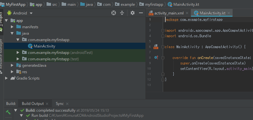Fold the onCreate function on line 8
Image resolution: width=253 pixels, height=120 pixels.
[x=163, y=57]
